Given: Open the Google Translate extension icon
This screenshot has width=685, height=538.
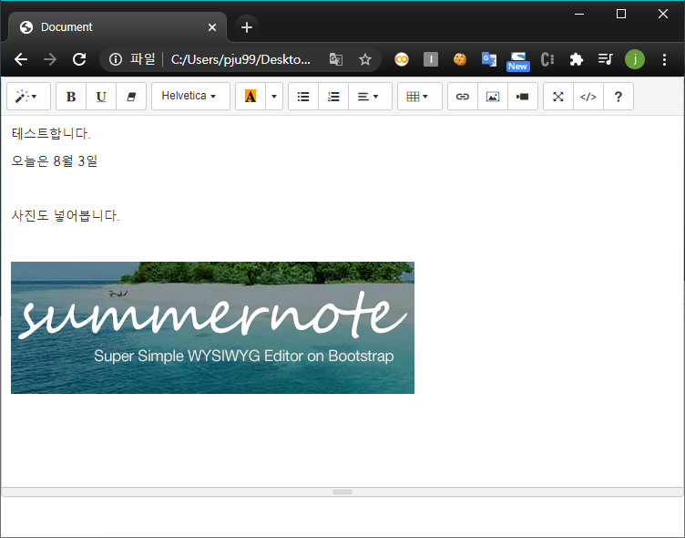Looking at the screenshot, I should (489, 59).
